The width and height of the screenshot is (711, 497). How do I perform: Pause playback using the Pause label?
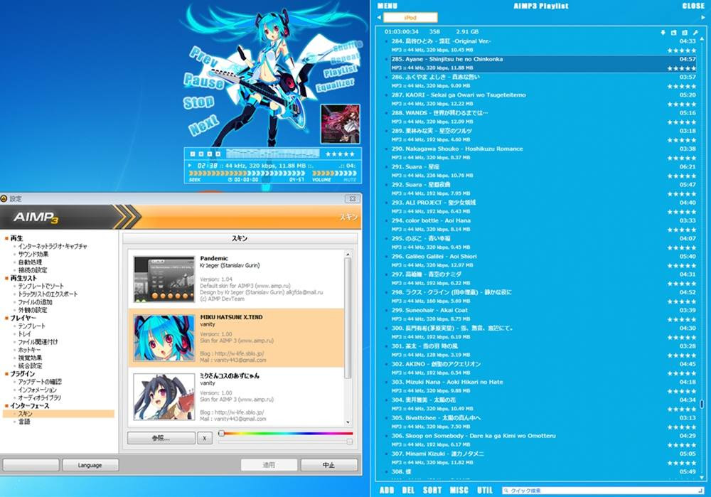click(x=204, y=81)
